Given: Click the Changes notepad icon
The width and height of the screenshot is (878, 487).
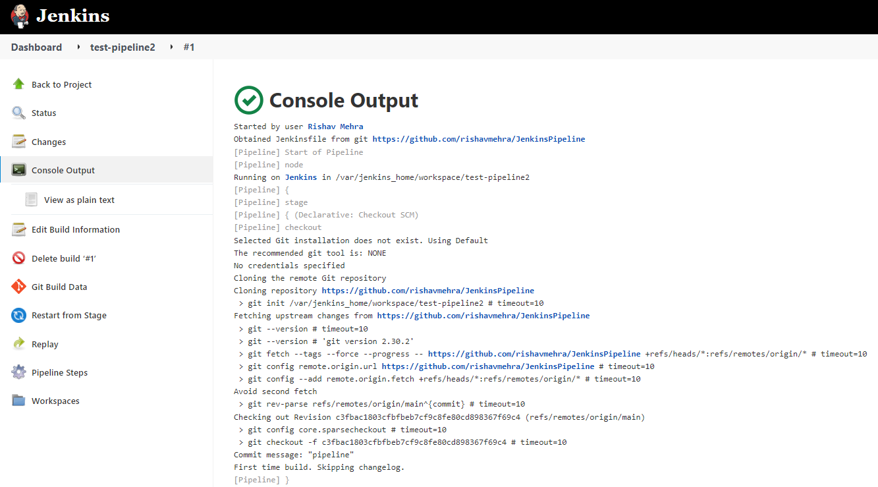Looking at the screenshot, I should point(18,142).
